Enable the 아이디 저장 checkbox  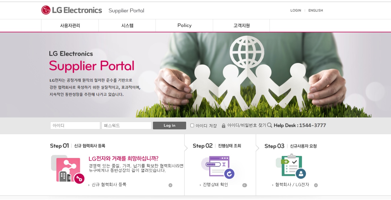[x=192, y=125]
